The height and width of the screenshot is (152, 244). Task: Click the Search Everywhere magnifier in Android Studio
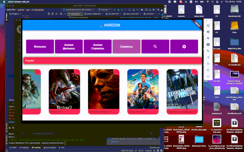coord(158,9)
